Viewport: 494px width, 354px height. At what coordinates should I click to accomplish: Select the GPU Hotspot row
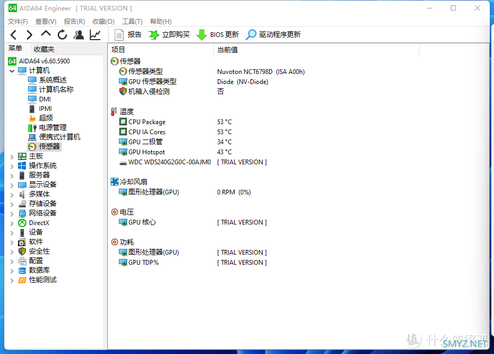point(146,152)
